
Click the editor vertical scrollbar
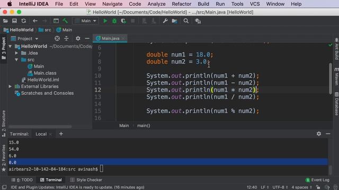[x=331, y=78]
